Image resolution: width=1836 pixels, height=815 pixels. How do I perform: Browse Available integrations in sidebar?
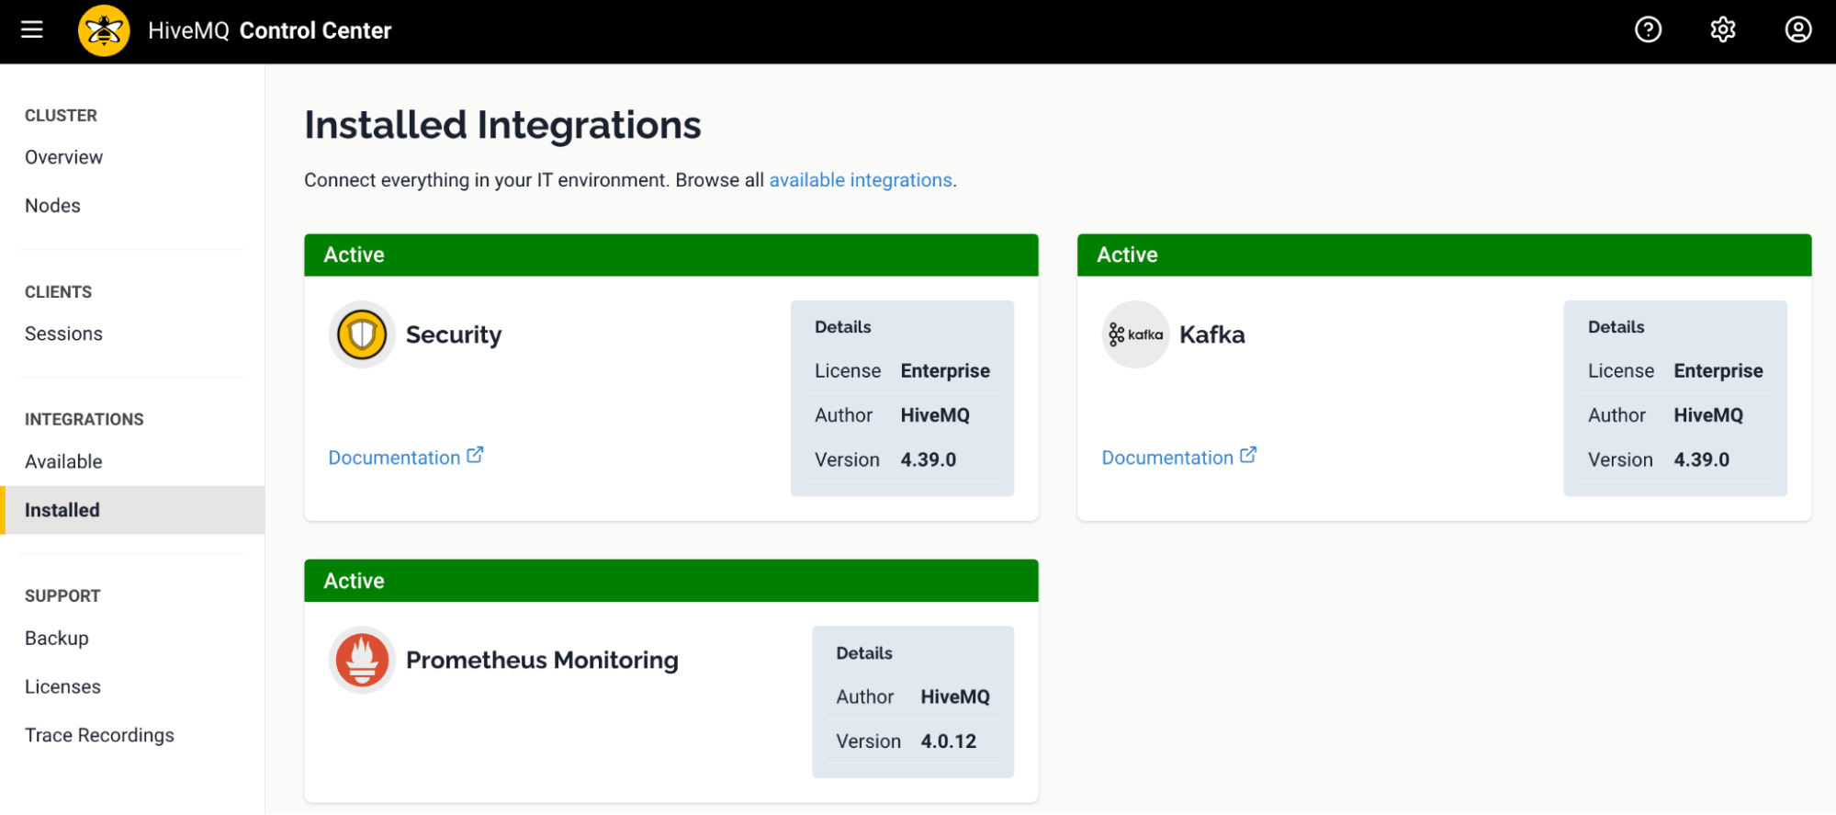pos(63,461)
